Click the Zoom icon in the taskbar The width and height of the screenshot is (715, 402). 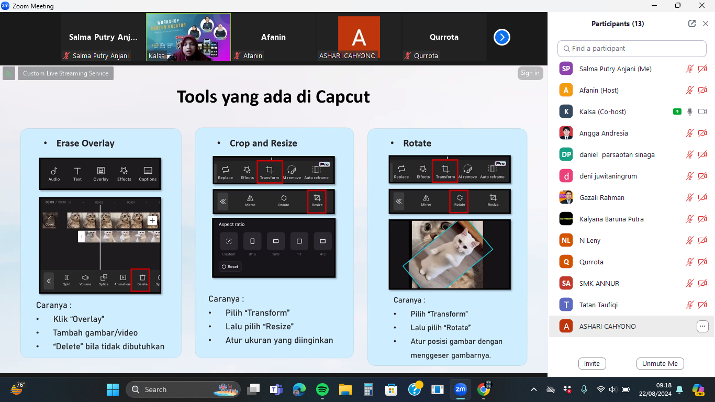(461, 389)
